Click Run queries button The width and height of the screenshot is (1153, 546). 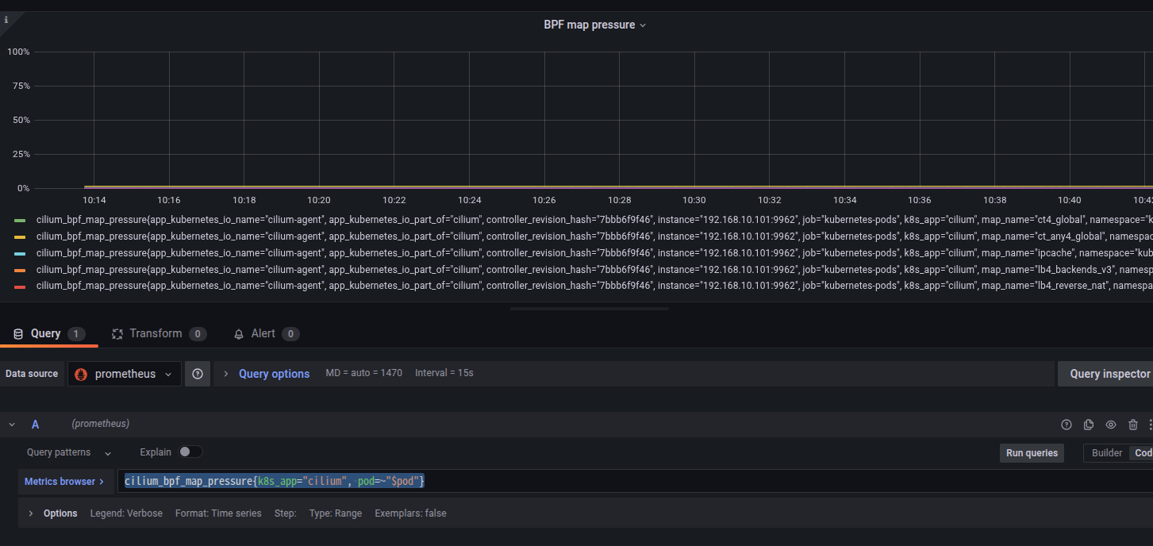point(1032,453)
